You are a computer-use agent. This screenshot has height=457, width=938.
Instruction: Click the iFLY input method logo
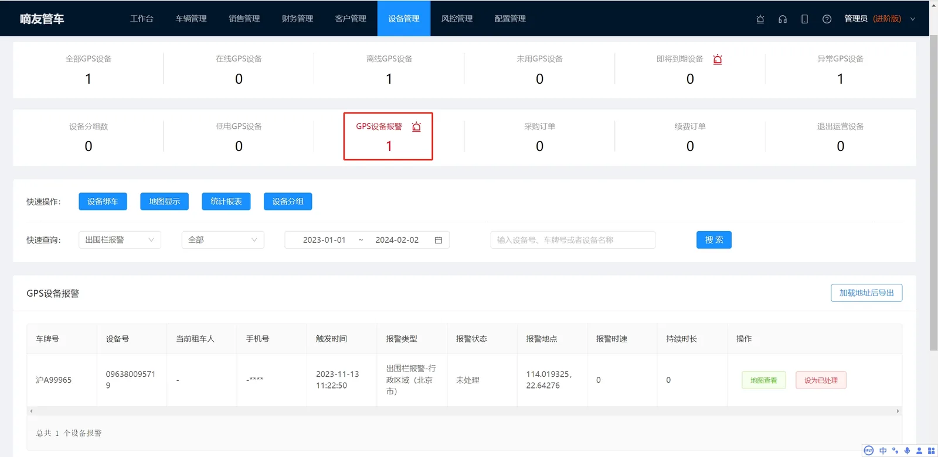point(869,451)
